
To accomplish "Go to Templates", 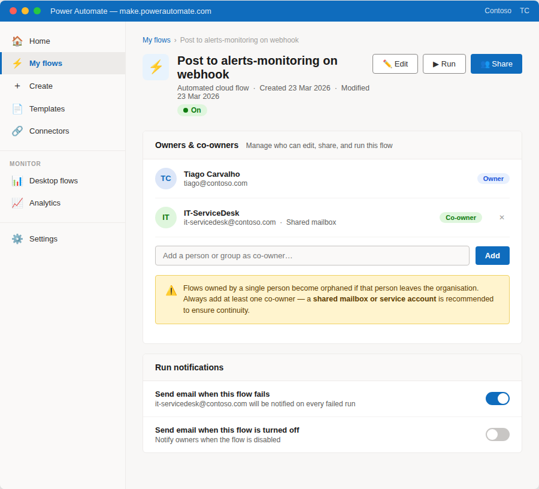I will 63,108.
